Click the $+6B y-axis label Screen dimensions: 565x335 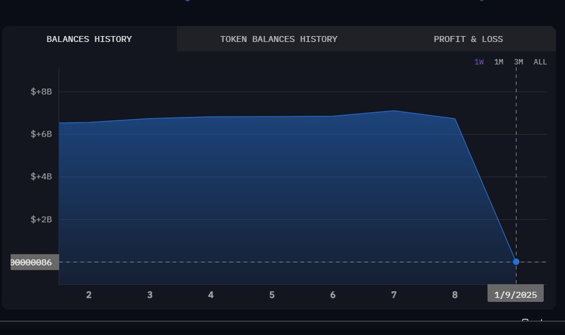point(41,134)
